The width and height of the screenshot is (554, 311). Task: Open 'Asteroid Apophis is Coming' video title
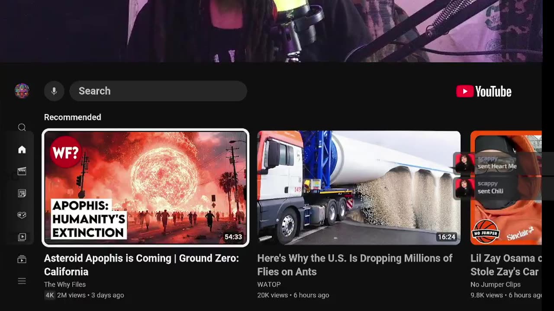pos(142,265)
